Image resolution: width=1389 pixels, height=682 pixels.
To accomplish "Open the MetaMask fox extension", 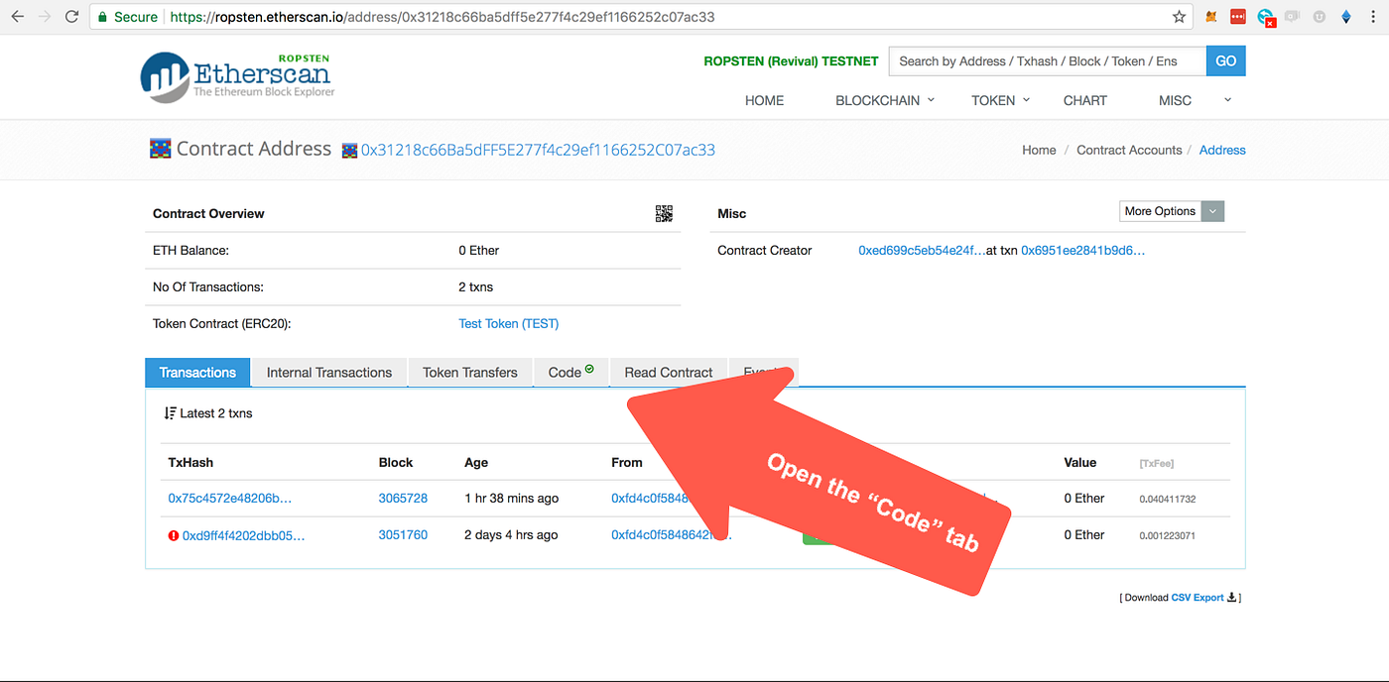I will 1211,17.
